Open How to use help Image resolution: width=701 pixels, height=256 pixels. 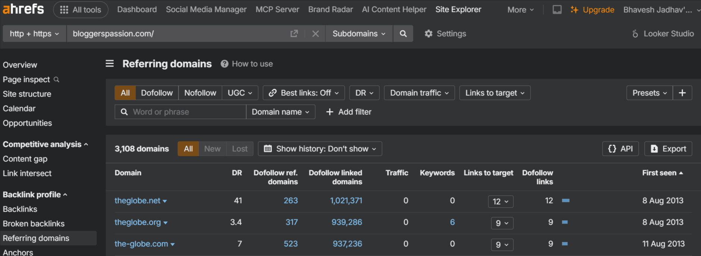click(247, 64)
